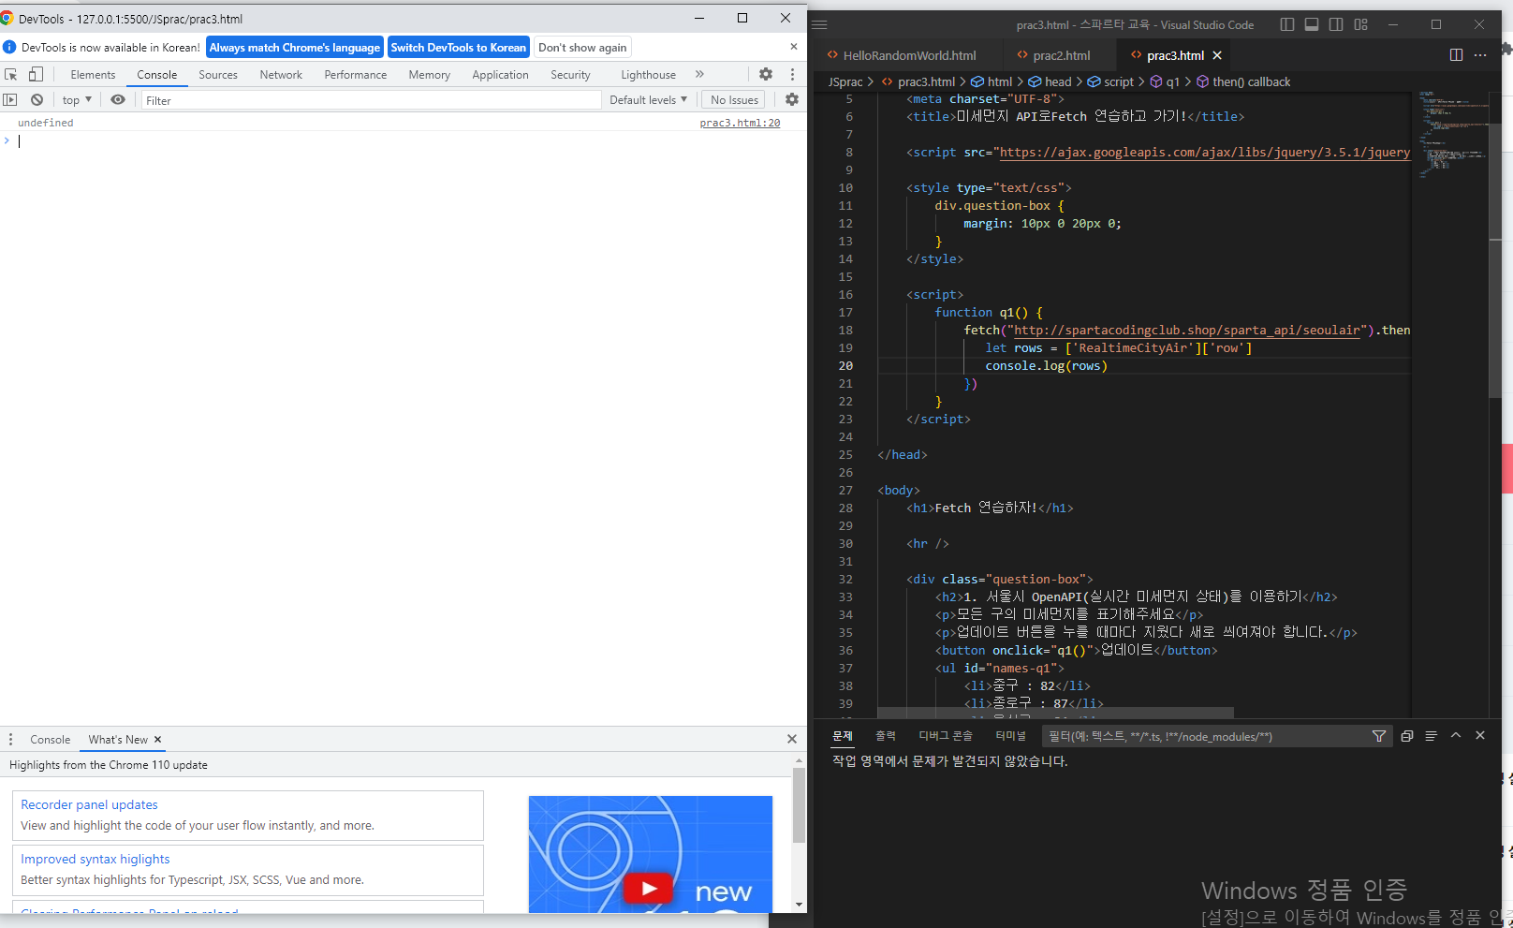Open the Lighthouse tab
Image resolution: width=1513 pixels, height=928 pixels.
[648, 75]
